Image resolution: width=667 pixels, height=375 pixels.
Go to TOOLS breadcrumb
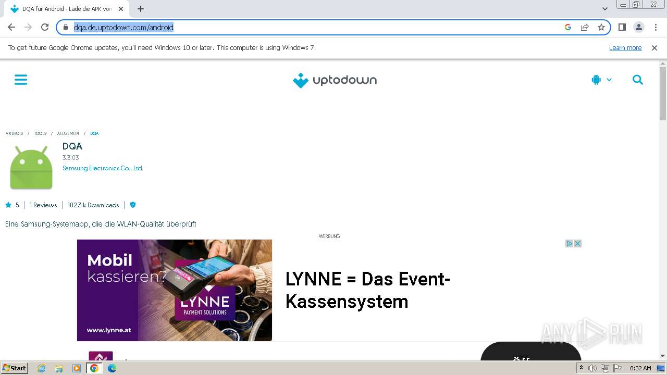[x=40, y=133]
